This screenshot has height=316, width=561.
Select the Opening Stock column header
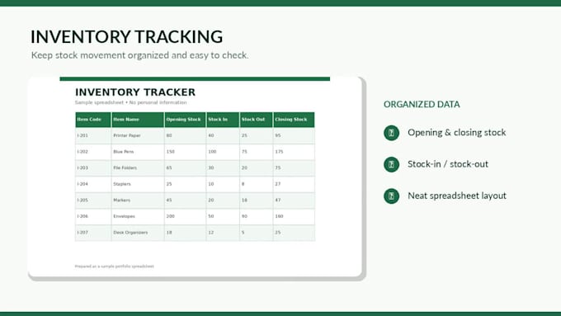[x=185, y=120]
